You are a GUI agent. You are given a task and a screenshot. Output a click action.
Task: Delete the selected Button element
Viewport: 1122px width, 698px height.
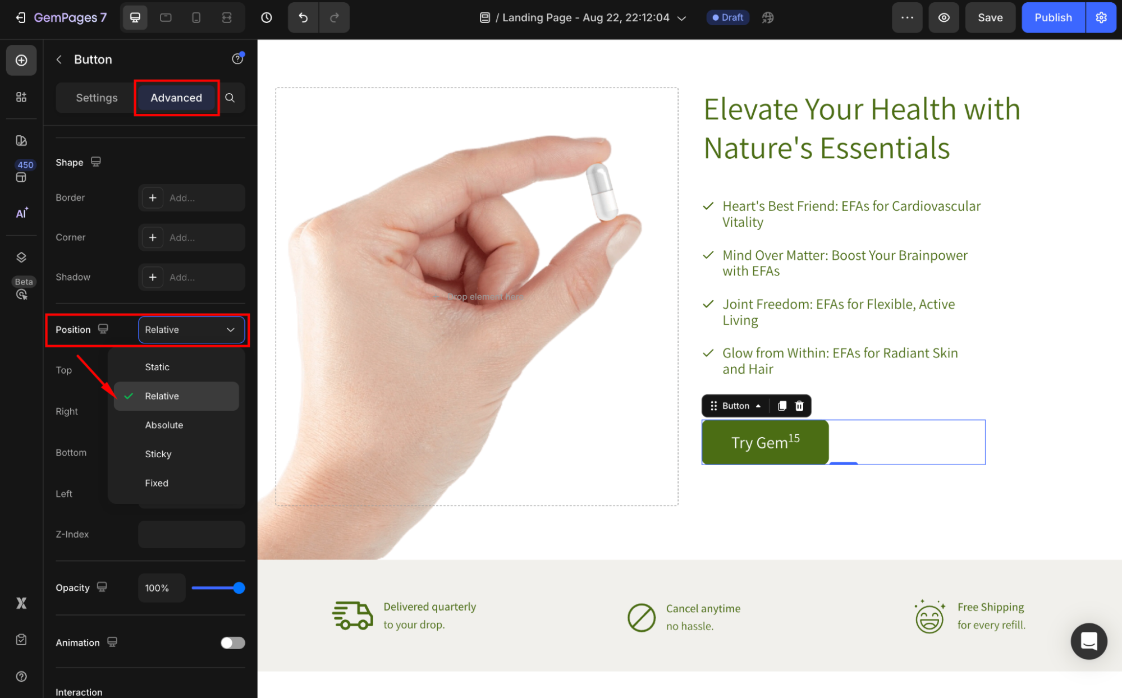(799, 406)
